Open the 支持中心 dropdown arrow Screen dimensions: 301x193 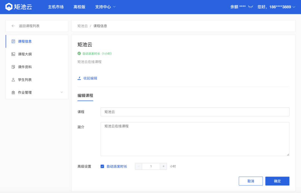click(115, 7)
